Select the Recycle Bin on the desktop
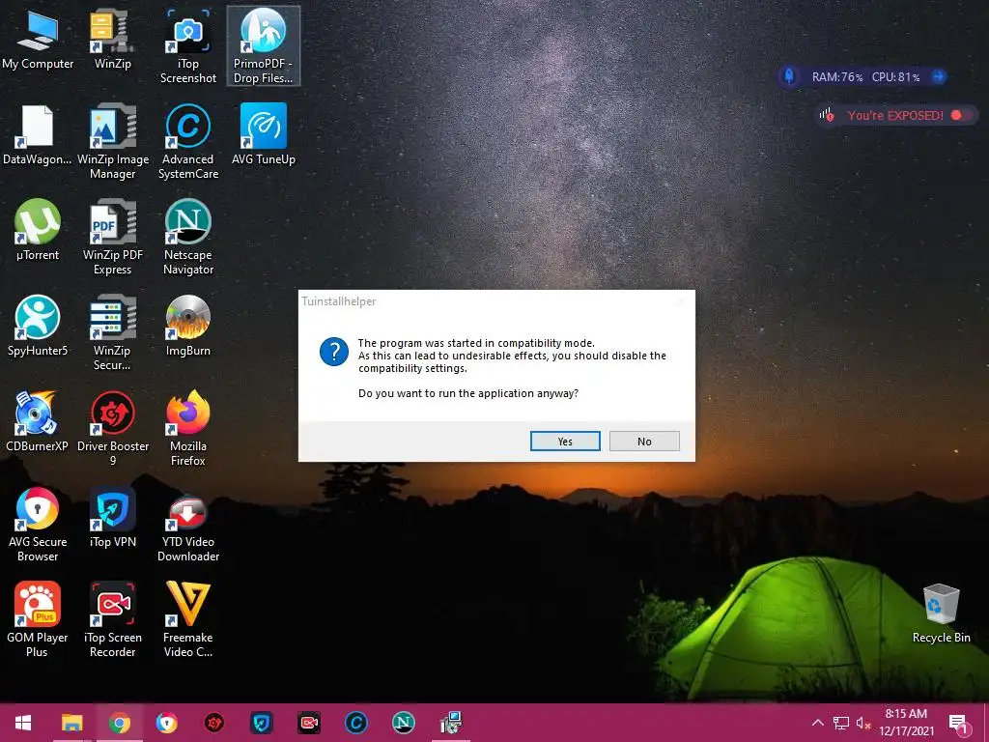The height and width of the screenshot is (742, 989). coord(941,614)
